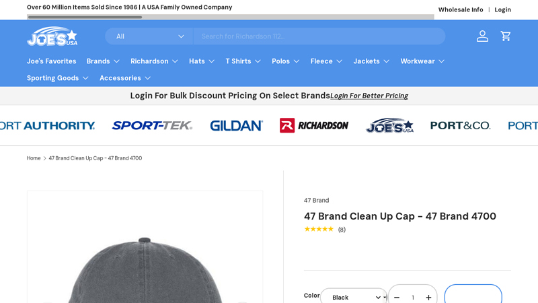Image resolution: width=538 pixels, height=303 pixels.
Task: Expand the Jackets menu
Action: 371,61
